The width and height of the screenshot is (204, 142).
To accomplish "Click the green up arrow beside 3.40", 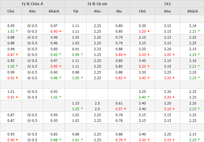I will (148, 97).
